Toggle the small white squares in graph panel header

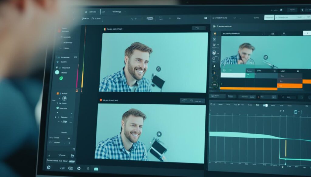point(265,105)
